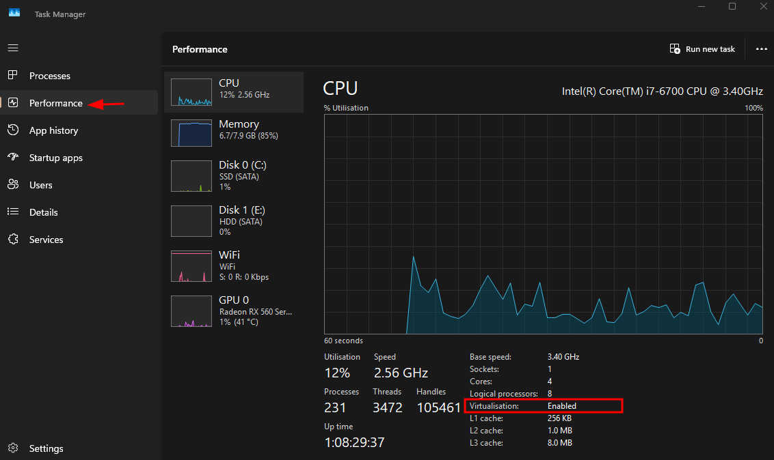
Task: Click the Run new task button
Action: pos(703,49)
